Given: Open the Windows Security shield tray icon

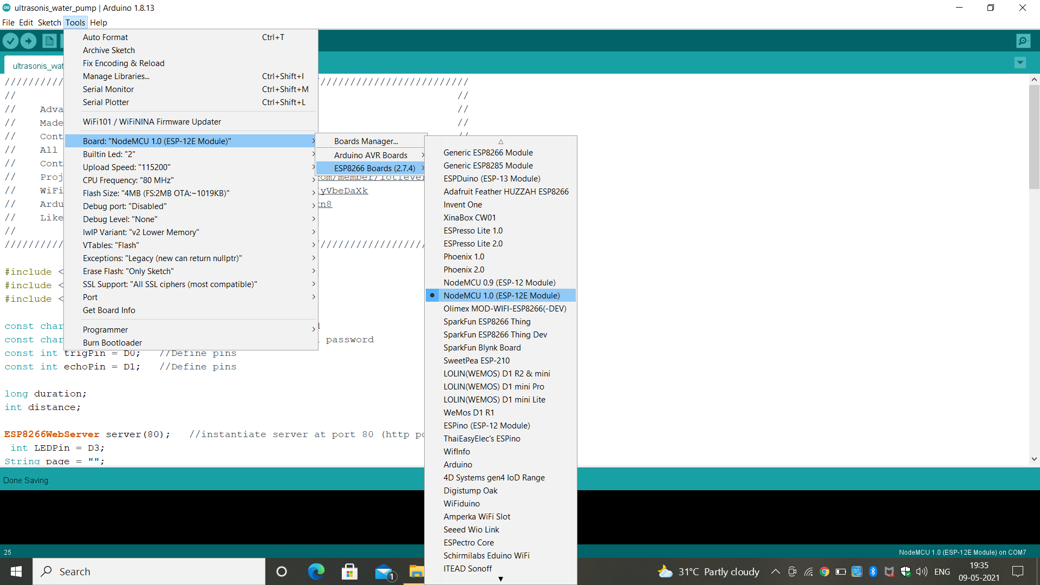Looking at the screenshot, I should [x=905, y=571].
